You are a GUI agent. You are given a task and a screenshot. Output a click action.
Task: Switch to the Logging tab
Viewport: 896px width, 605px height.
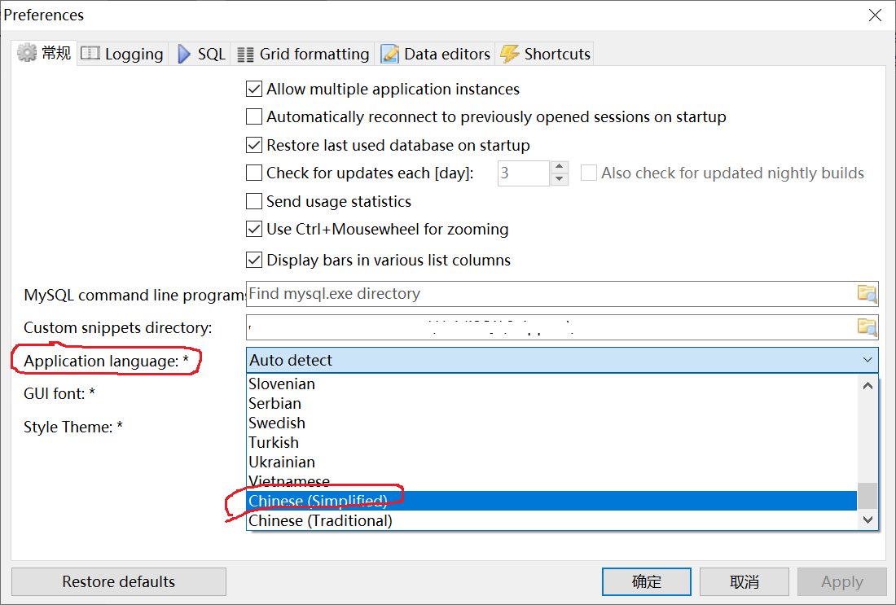(x=122, y=54)
